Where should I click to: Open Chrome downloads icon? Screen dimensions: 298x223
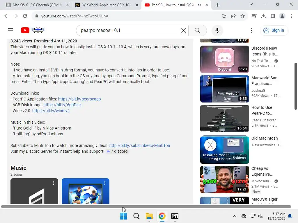264,16
